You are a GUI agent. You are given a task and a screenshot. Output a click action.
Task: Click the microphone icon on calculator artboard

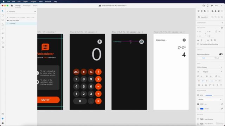(x=99, y=42)
